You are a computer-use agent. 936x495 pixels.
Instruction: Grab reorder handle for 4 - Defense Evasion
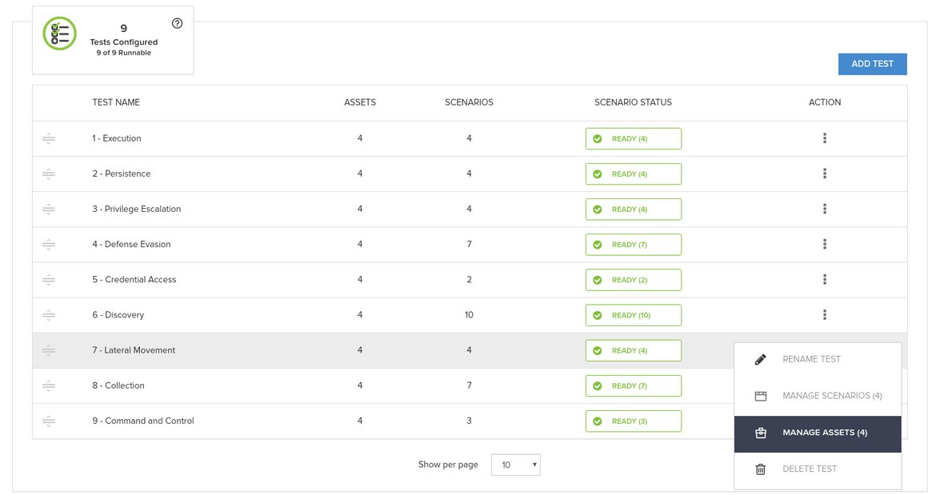pyautogui.click(x=49, y=245)
